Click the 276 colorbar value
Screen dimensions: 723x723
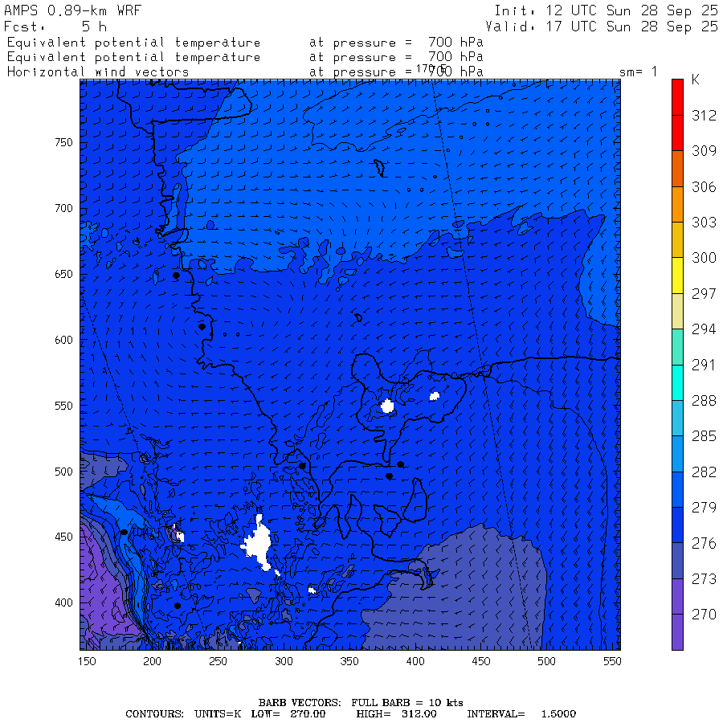click(704, 543)
